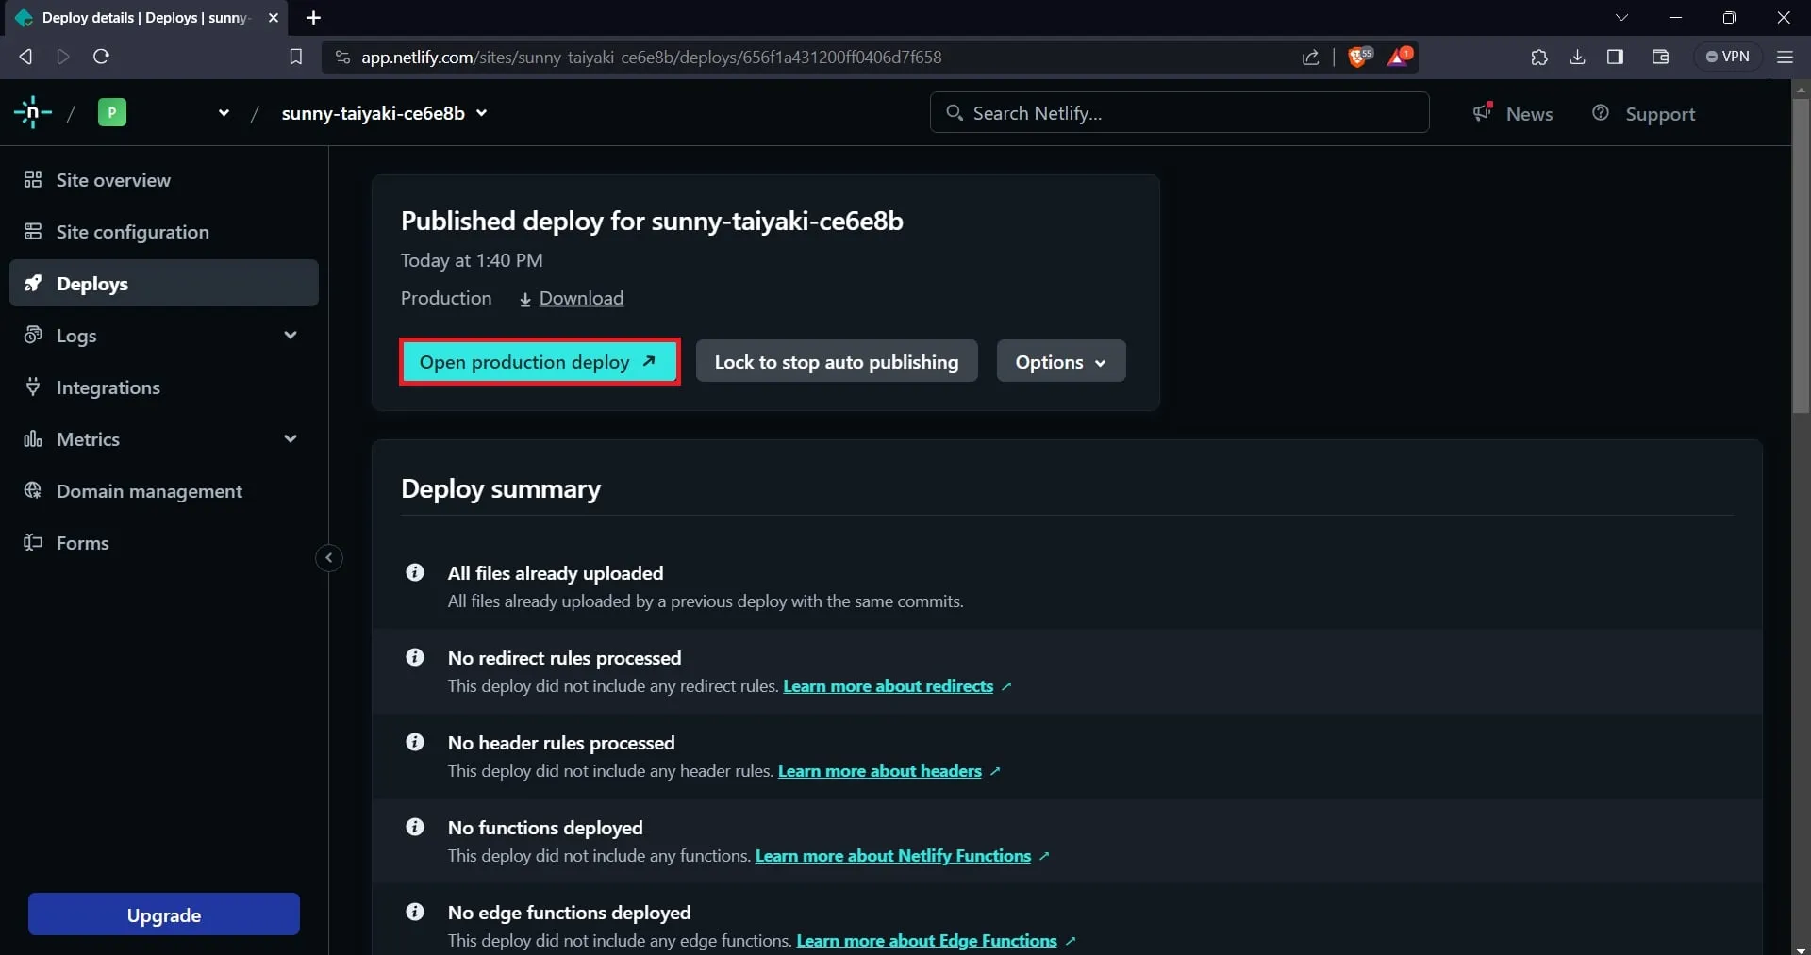
Task: Toggle the VPN button
Action: 1727,57
